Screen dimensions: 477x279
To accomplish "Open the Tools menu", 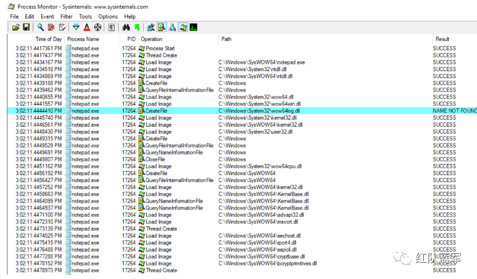I will 85,16.
